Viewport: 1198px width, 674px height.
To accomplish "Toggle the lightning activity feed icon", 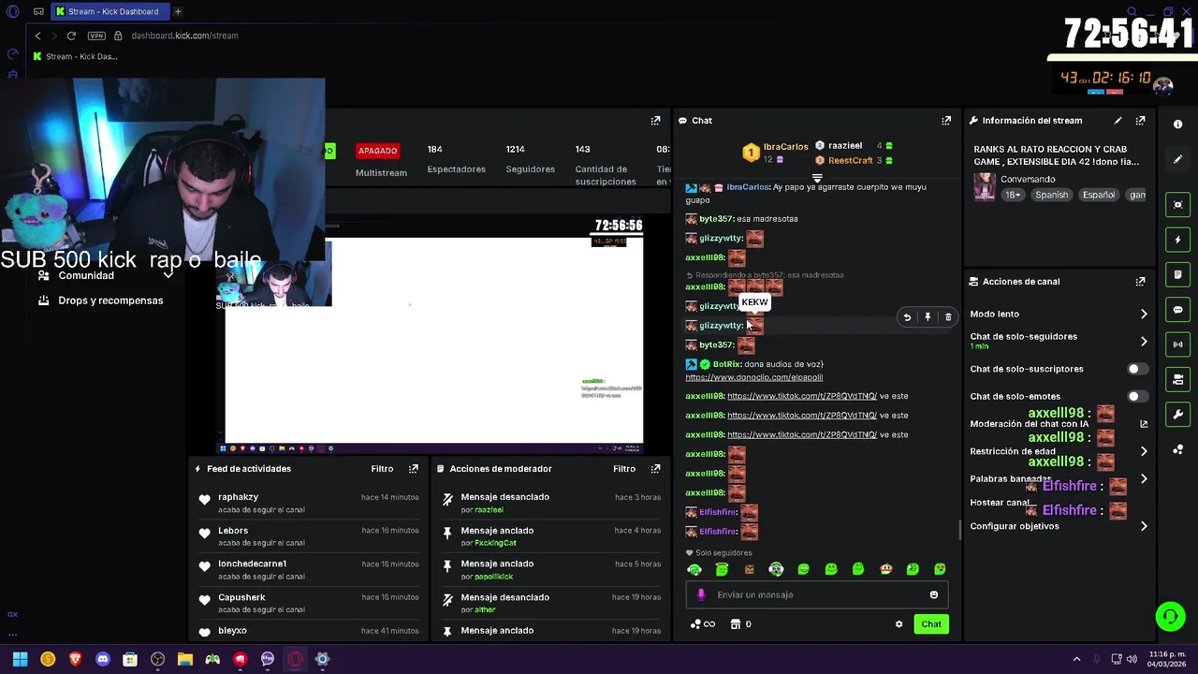I will pyautogui.click(x=1177, y=240).
